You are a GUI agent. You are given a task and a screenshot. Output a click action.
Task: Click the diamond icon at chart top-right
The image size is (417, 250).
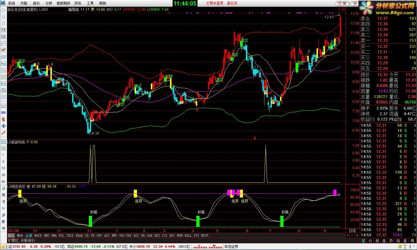[339, 9]
